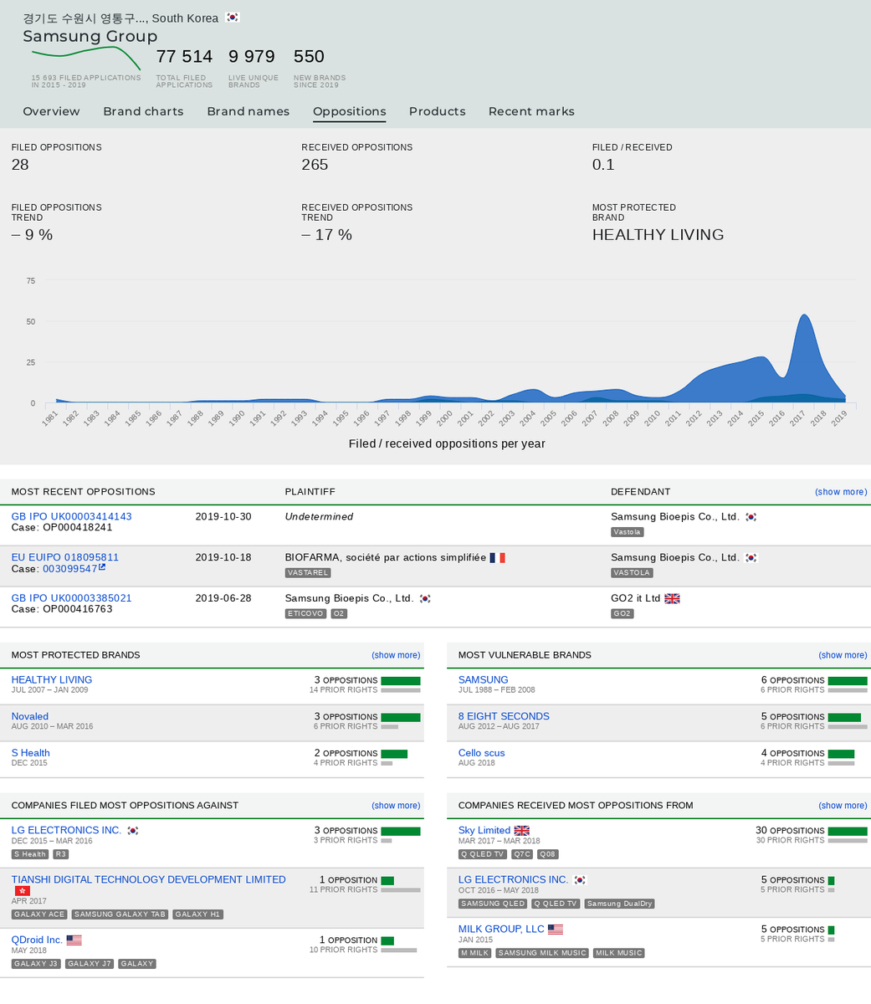This screenshot has height=1004, width=871.
Task: Click French flag next to BIOFARMA
Action: tap(498, 557)
